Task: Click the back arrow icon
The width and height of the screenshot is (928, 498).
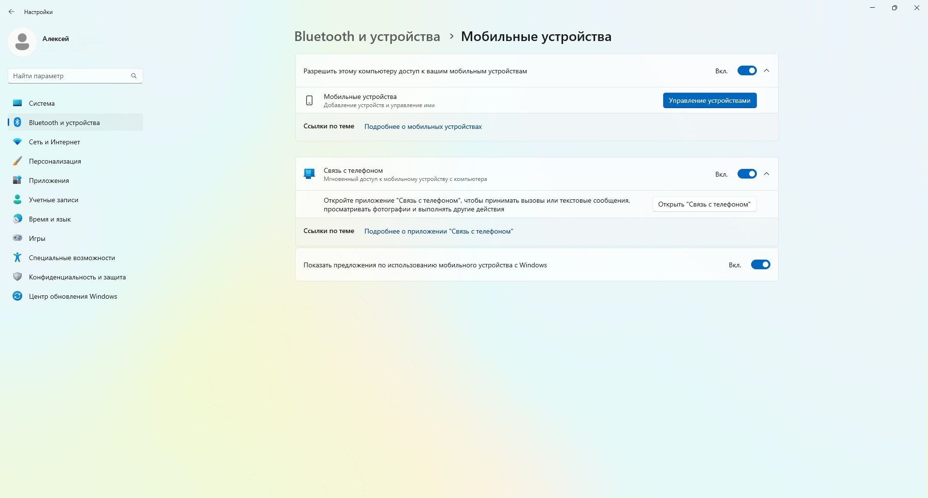Action: [12, 12]
